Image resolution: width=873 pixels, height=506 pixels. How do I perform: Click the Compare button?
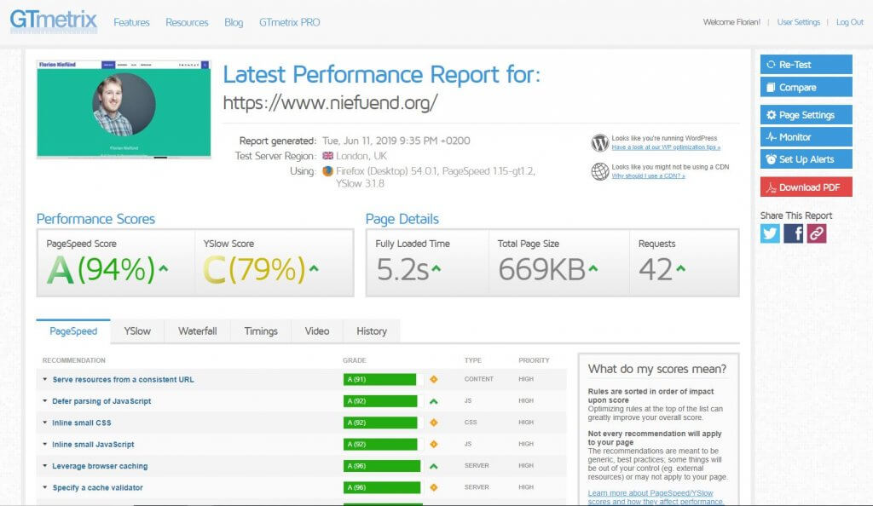pos(807,87)
